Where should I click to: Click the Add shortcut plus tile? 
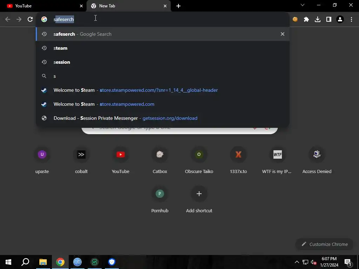coord(199,199)
